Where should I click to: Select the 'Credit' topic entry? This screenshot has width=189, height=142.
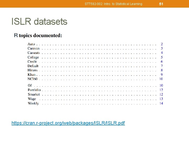[x=32, y=62]
